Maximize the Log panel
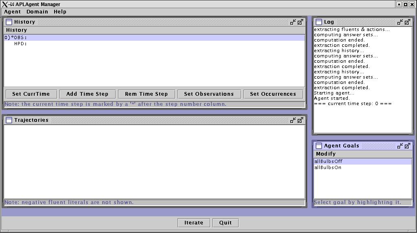 tap(408, 22)
